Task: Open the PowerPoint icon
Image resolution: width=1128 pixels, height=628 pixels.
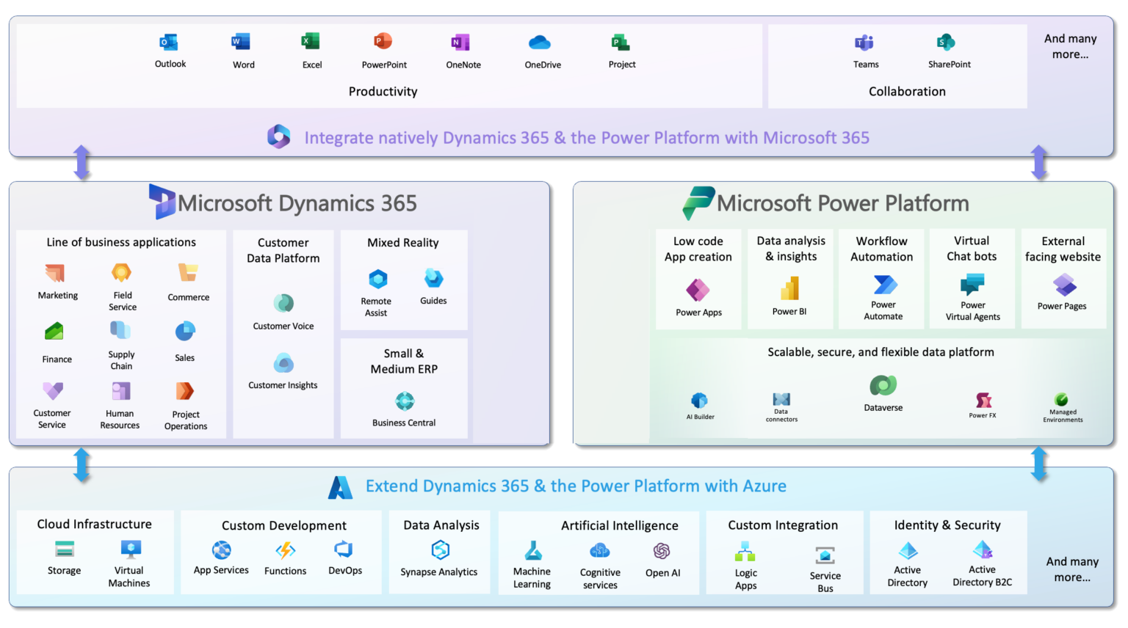Action: pos(383,41)
